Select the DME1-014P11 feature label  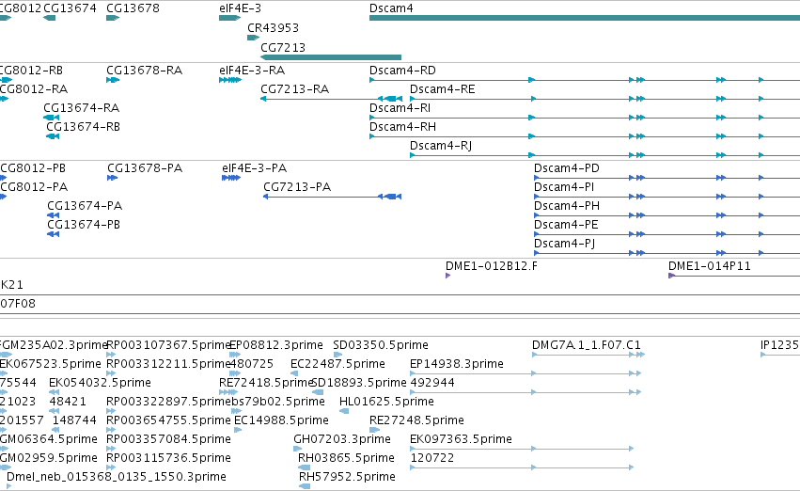pos(709,266)
